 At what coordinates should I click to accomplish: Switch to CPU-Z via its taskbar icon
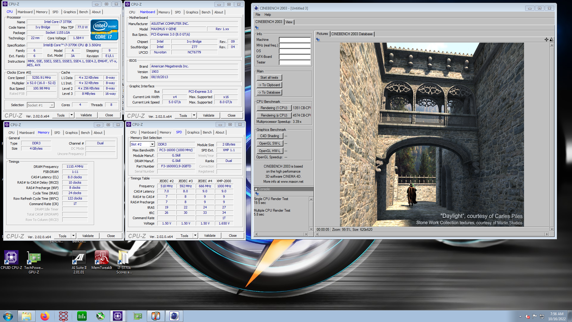(x=118, y=316)
